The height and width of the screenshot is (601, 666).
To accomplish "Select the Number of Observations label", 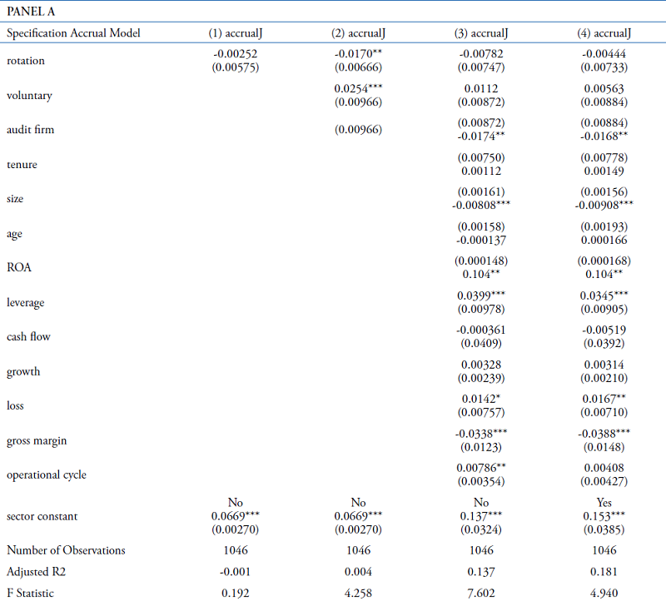I will [x=66, y=550].
